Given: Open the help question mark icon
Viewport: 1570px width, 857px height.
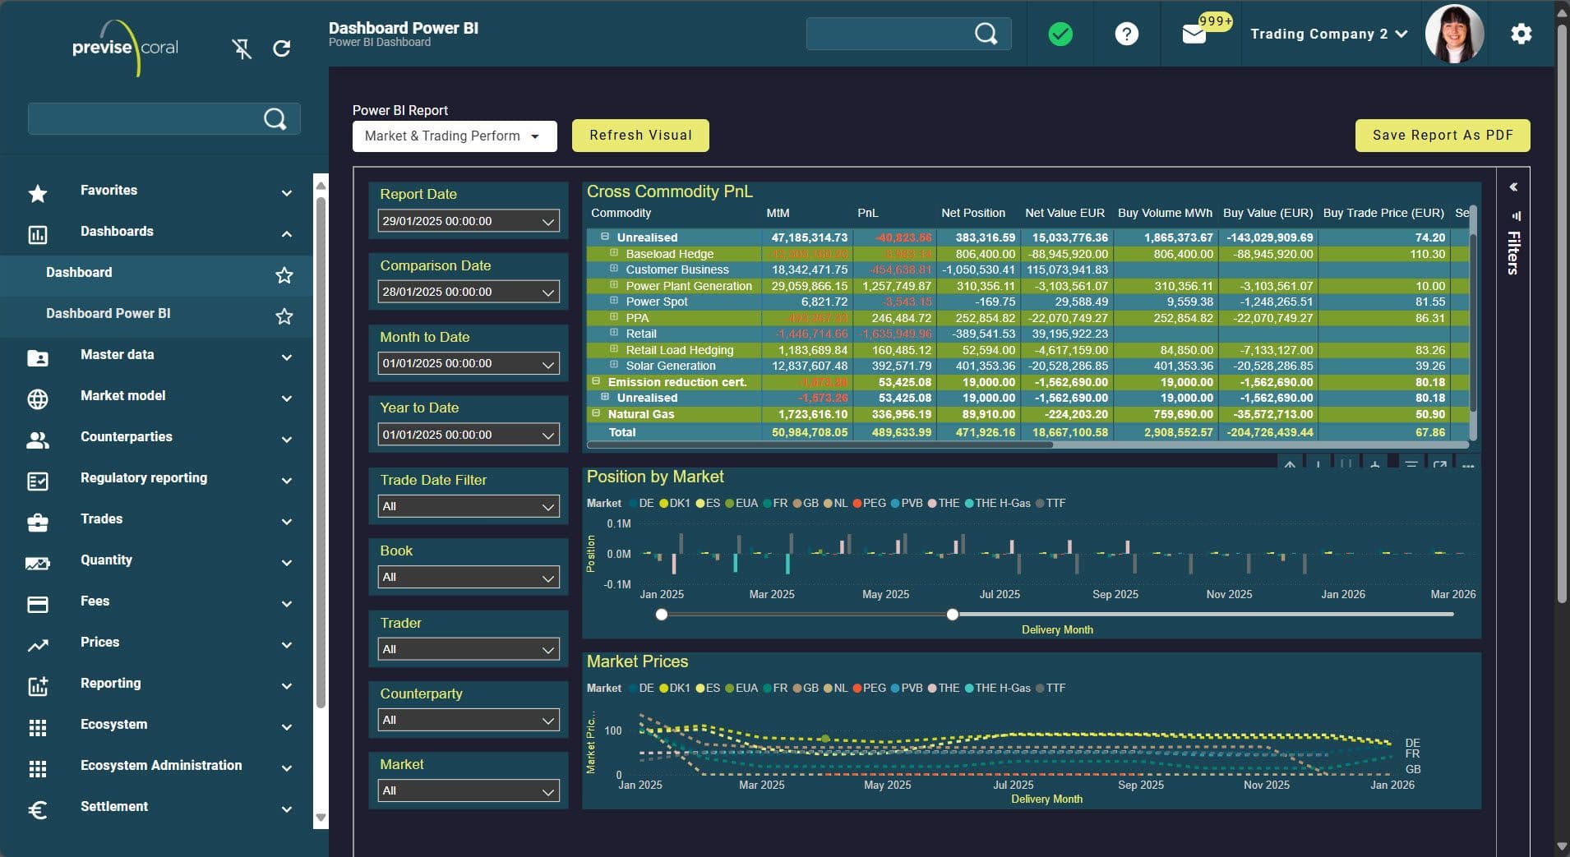Looking at the screenshot, I should point(1126,34).
